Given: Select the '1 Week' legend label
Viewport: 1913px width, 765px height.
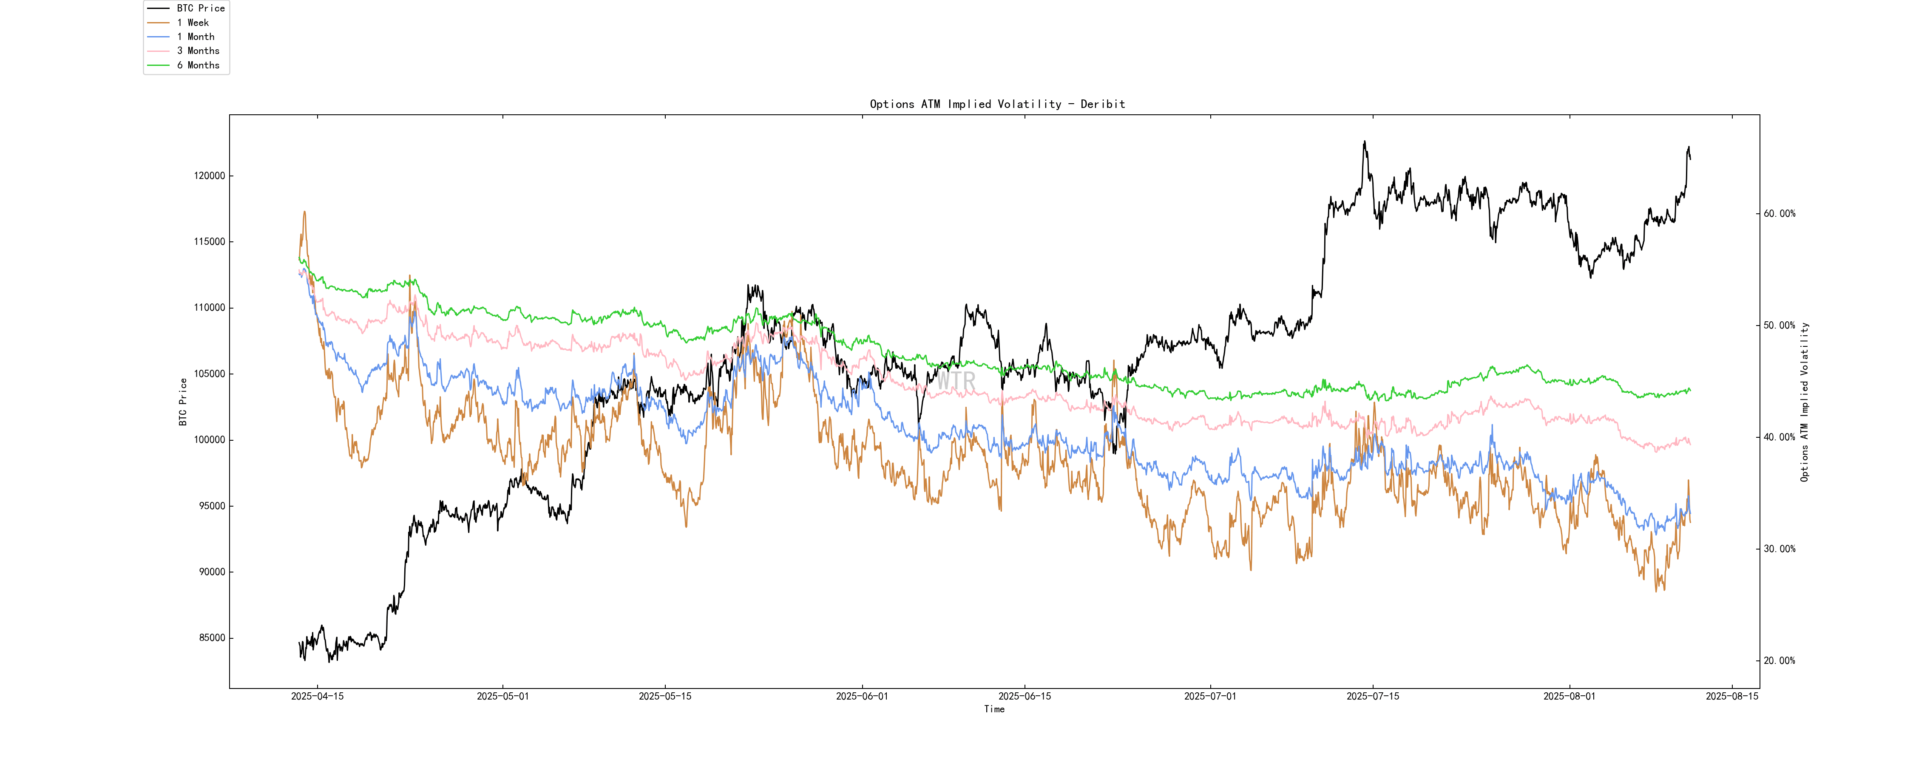Looking at the screenshot, I should (193, 22).
